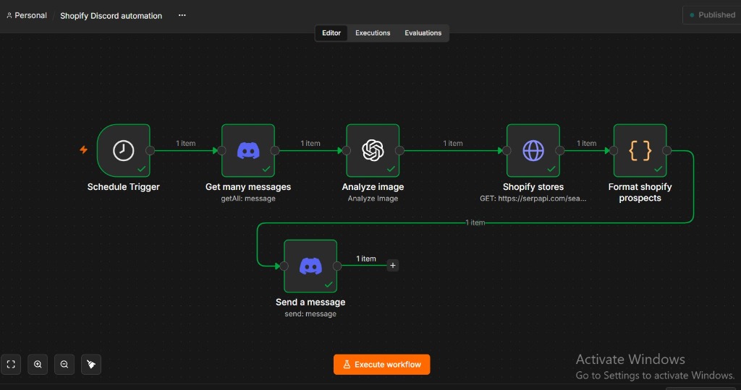Click the fit-to-view canvas button
This screenshot has width=741, height=390.
point(11,364)
